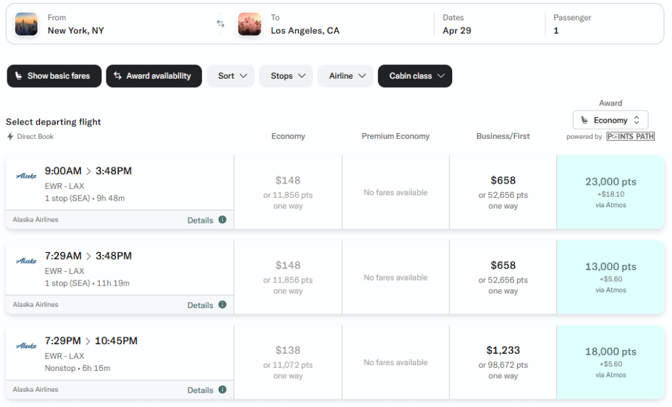672x407 pixels.
Task: Change the Award Economy cabin selector
Action: click(x=610, y=120)
